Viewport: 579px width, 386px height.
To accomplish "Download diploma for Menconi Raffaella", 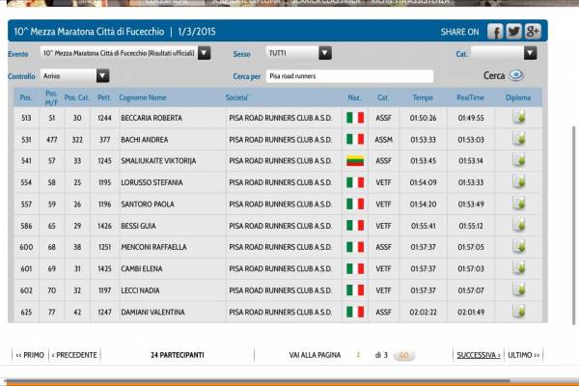I will [519, 247].
